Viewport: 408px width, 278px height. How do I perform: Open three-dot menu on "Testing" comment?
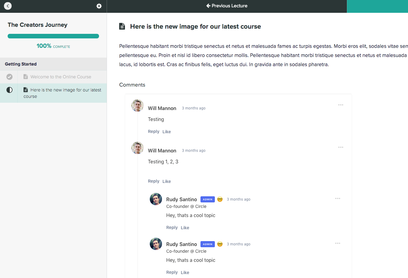point(340,105)
